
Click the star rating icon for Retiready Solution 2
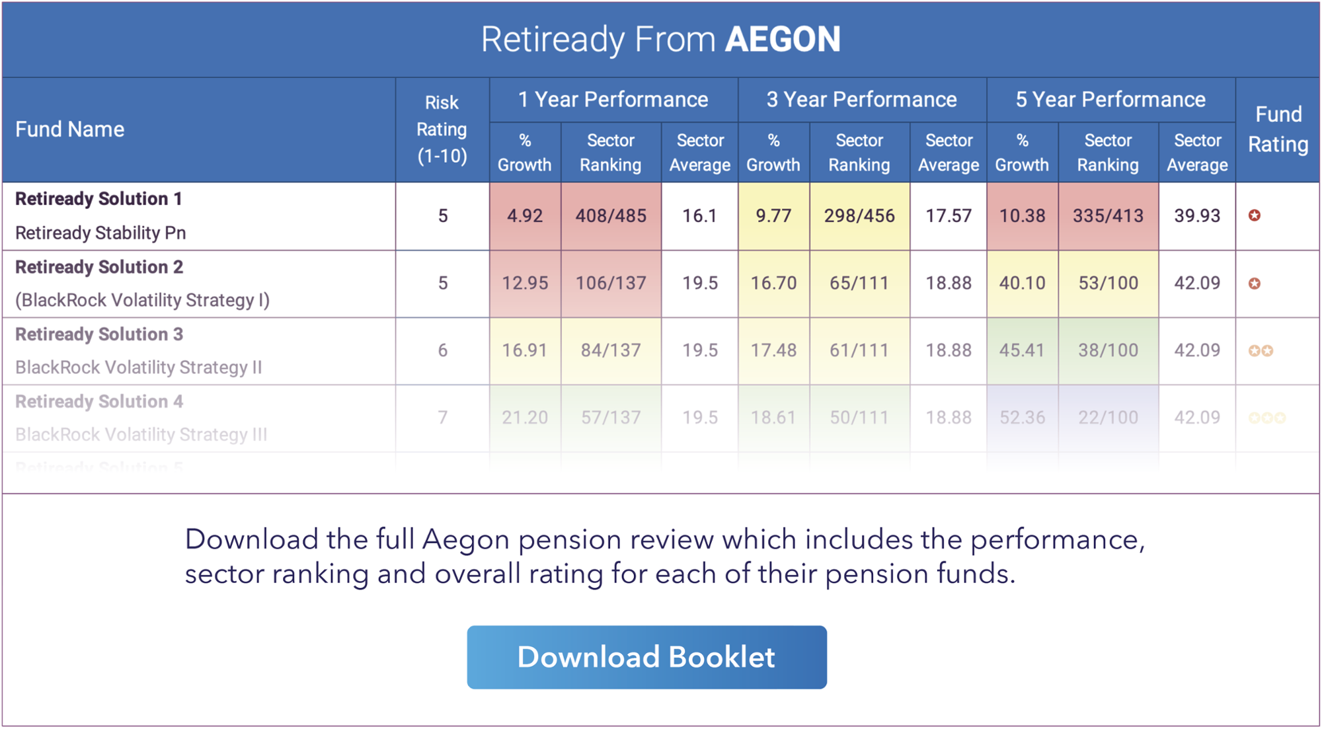point(1254,284)
